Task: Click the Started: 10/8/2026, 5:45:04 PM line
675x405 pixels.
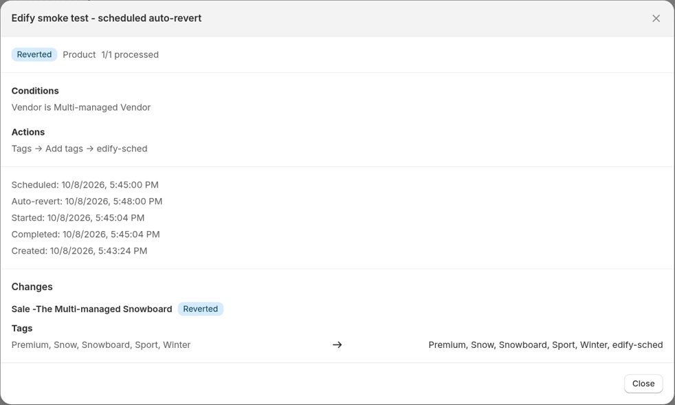Action: pyautogui.click(x=78, y=218)
